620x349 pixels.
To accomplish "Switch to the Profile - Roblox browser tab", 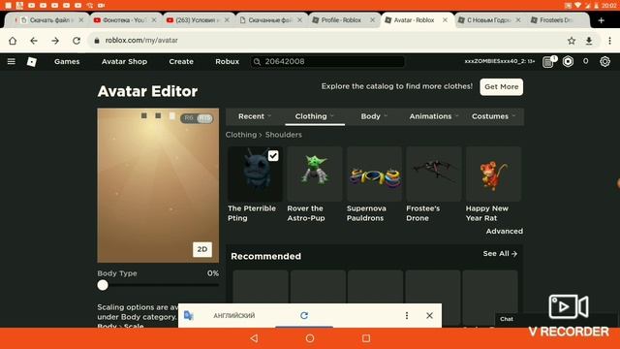I will [341, 19].
